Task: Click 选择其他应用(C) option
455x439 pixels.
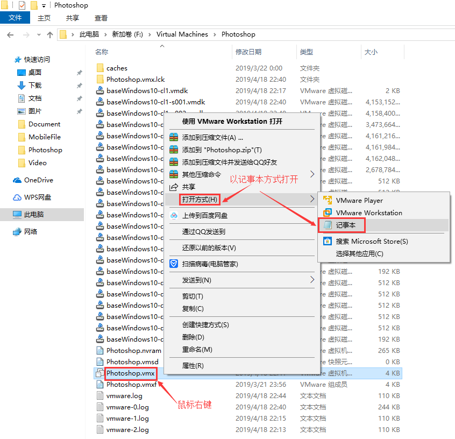Action: tap(359, 254)
